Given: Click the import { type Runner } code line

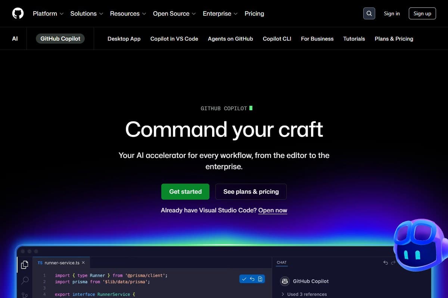Looking at the screenshot, I should pos(111,276).
